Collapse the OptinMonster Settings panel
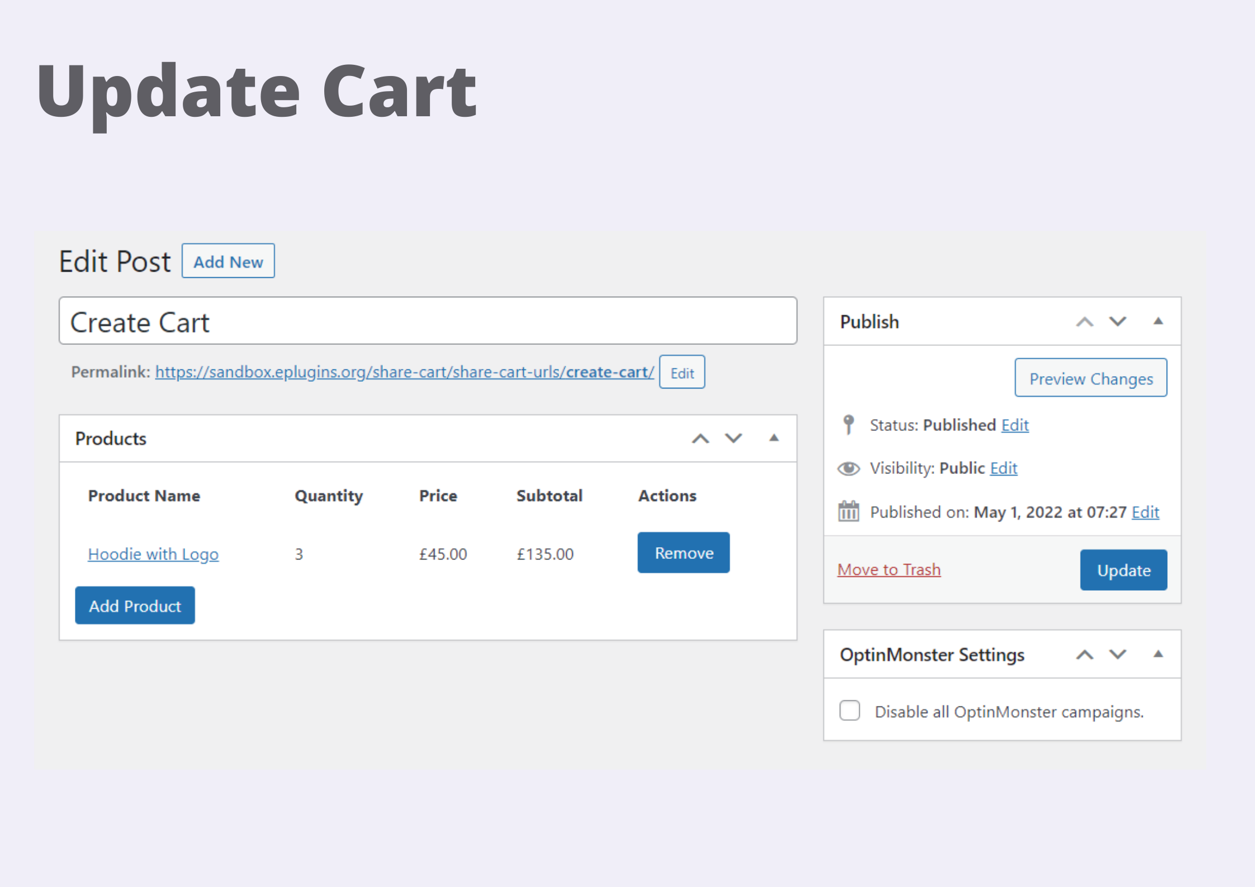Viewport: 1255px width, 887px height. [1157, 654]
